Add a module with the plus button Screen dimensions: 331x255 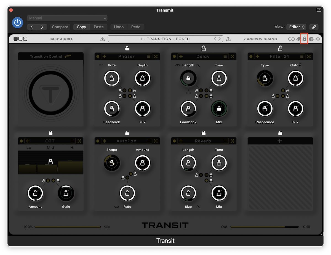point(280,141)
